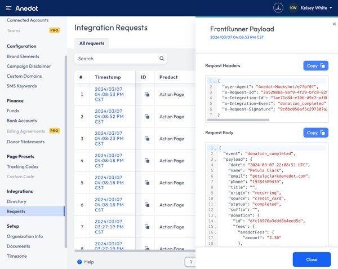Viewport: 338px width, 269px height.
Task: Open request timestamped 04:08:53 PM
Action: [x=109, y=94]
